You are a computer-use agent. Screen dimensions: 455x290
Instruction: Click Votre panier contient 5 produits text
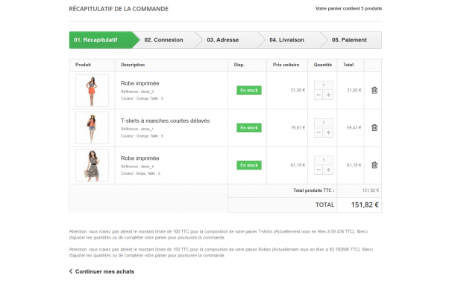348,9
